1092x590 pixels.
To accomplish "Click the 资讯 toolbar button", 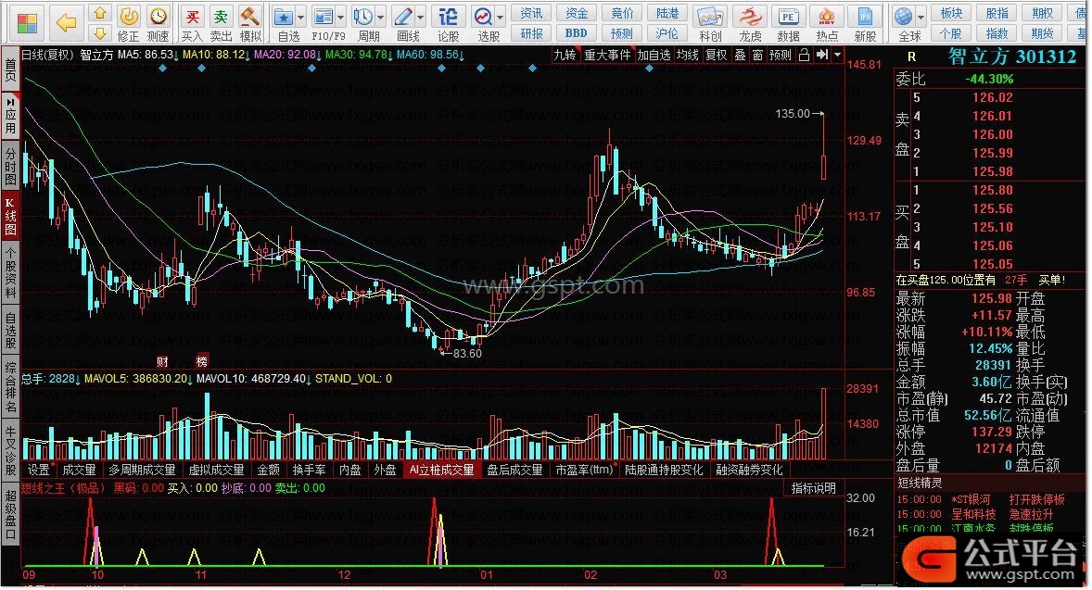I will pos(531,13).
